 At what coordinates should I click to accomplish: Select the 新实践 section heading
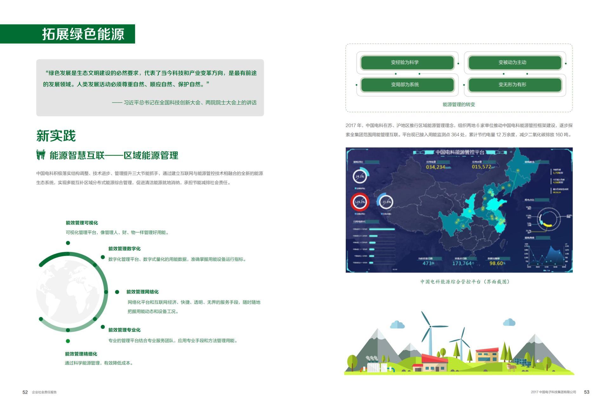pyautogui.click(x=56, y=136)
